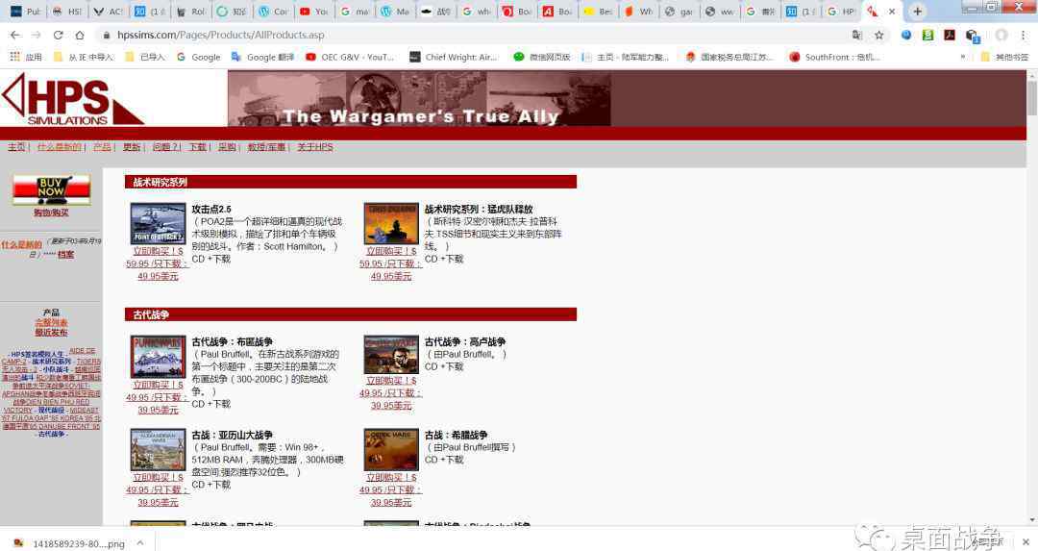This screenshot has height=551, width=1038.
Task: Open the Greek Wars box thumbnail
Action: pyautogui.click(x=391, y=450)
